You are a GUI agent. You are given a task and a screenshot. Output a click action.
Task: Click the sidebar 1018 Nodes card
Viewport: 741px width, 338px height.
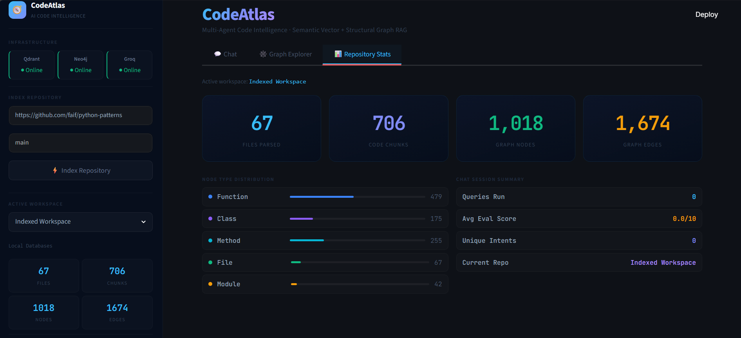[44, 313]
